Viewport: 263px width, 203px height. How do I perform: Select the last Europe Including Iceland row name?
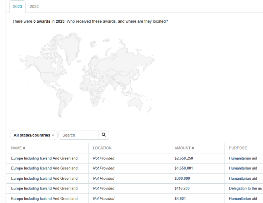click(44, 199)
